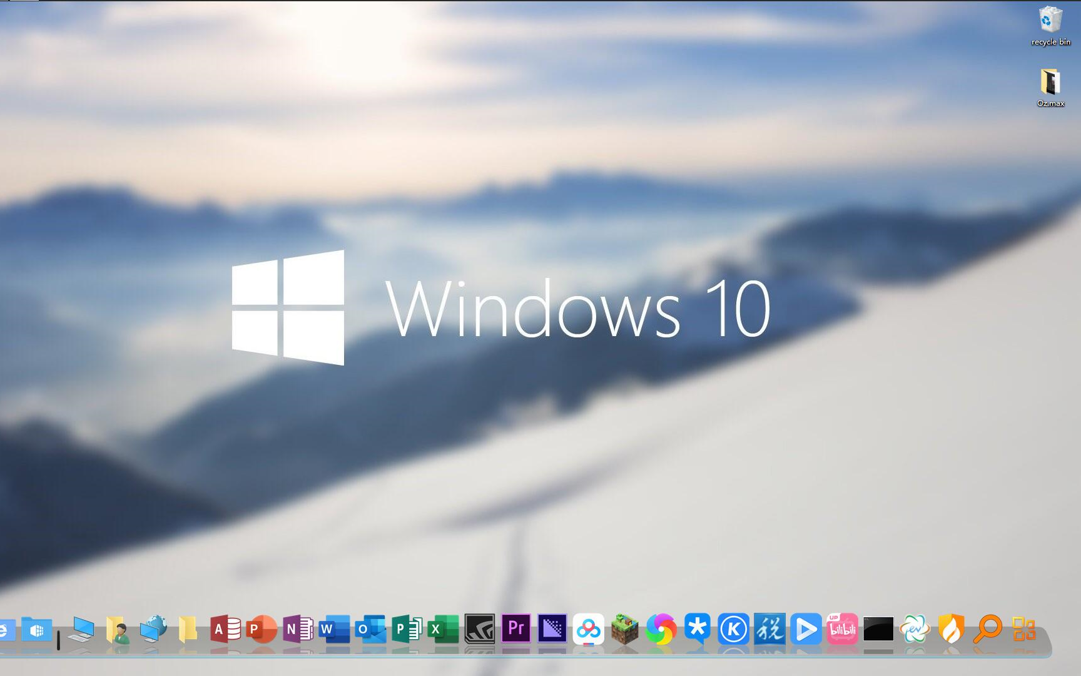Open the colorful pinwheel browser icon
1081x676 pixels.
coord(661,629)
